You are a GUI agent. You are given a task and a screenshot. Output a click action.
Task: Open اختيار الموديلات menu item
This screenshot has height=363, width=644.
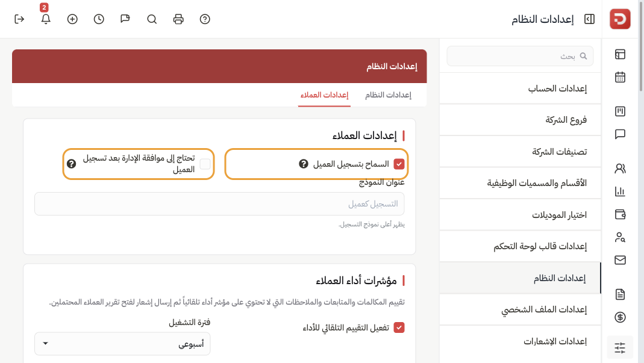point(520,215)
